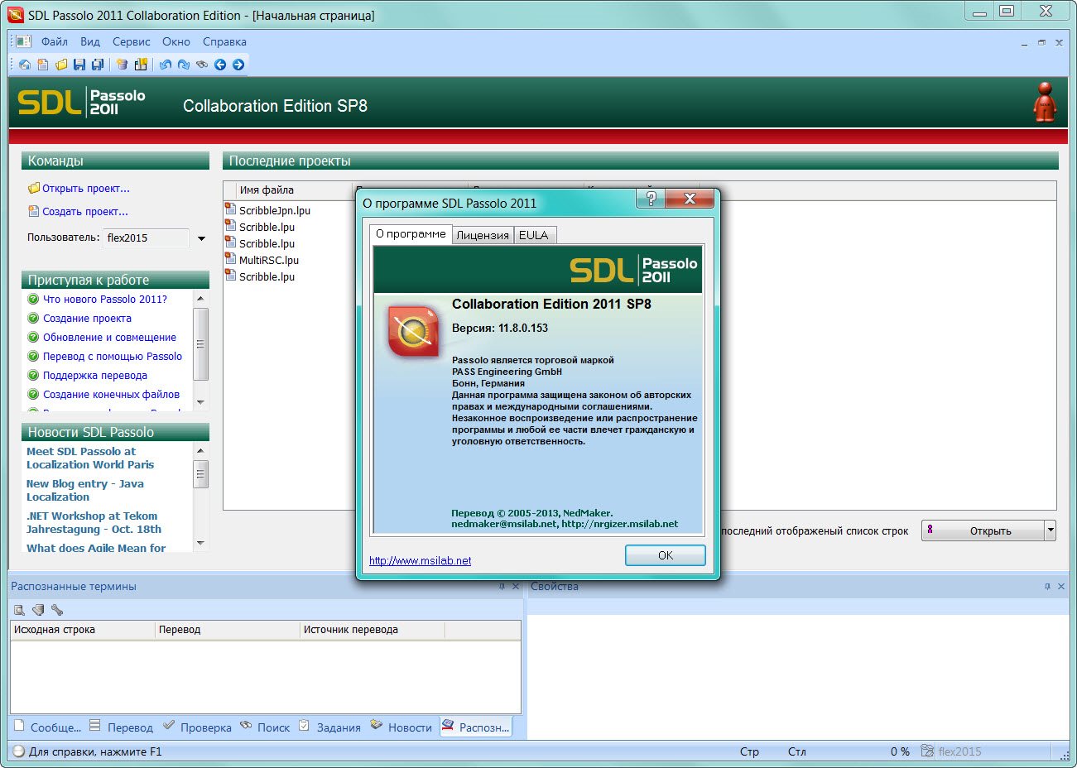Click the undo arrow toolbar icon

pyautogui.click(x=166, y=65)
